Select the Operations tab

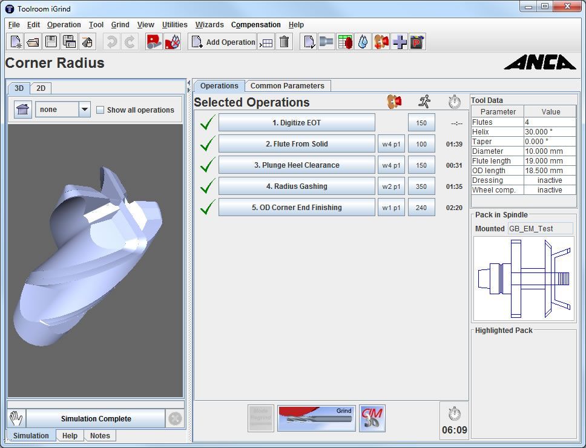click(x=219, y=85)
